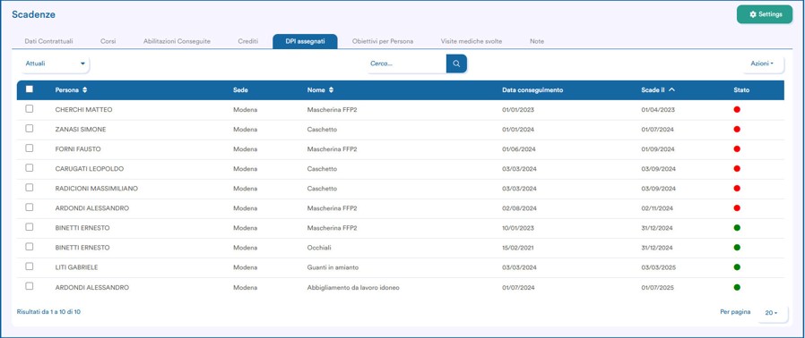Check the box for LITI GABRIELE
Image resolution: width=805 pixels, height=338 pixels.
pos(30,266)
